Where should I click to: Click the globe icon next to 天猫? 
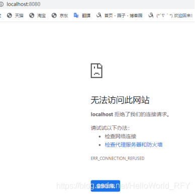10,16
